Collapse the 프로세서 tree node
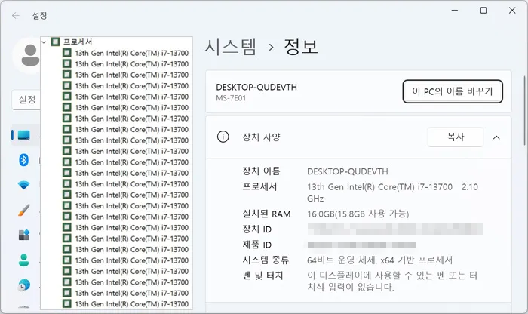528x314 pixels. [44, 42]
